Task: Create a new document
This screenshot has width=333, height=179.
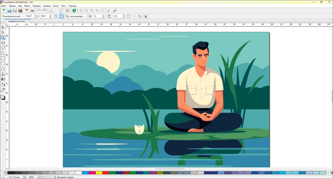Action: (3, 10)
